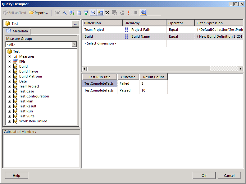Image resolution: width=246 pixels, height=184 pixels.
Task: Open the Import query button
Action: (x=39, y=13)
